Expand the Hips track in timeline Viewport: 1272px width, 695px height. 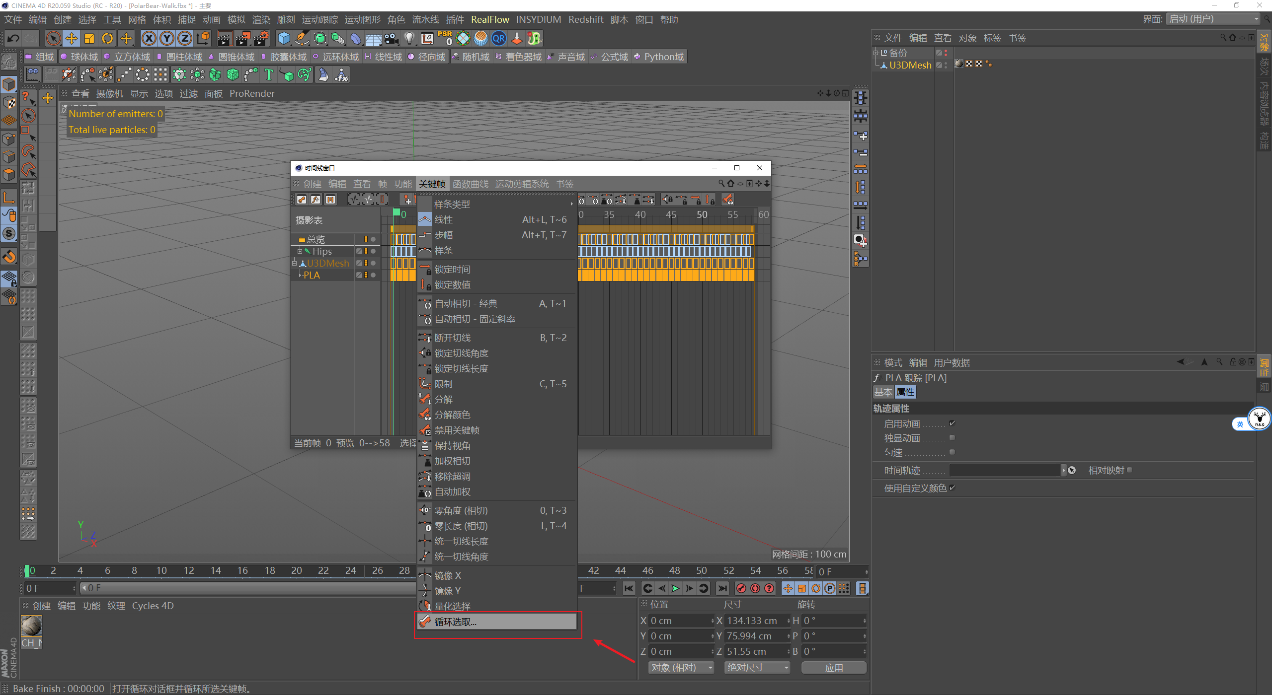[300, 251]
